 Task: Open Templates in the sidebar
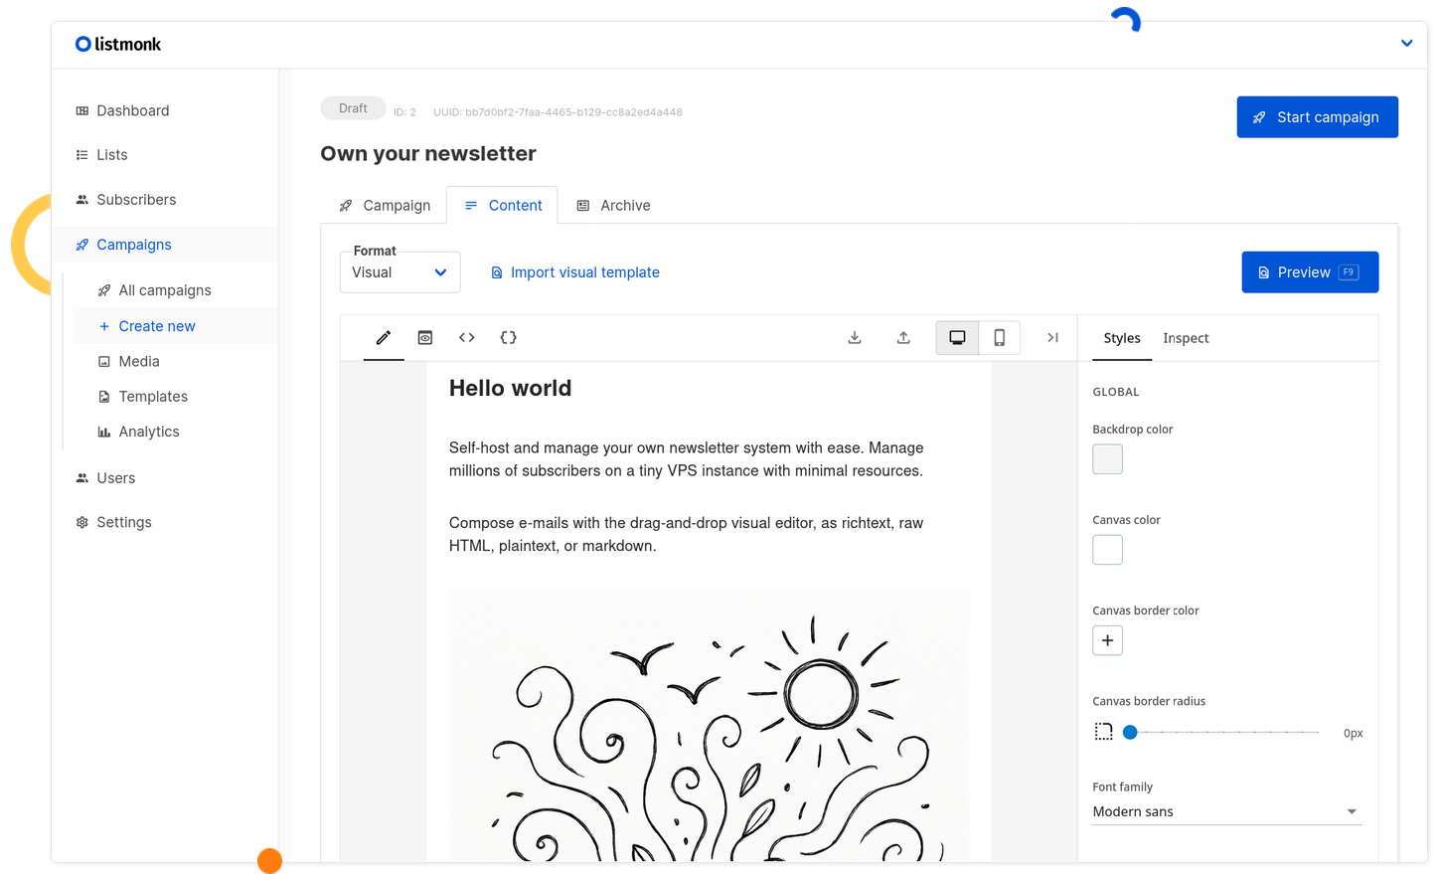pos(153,397)
